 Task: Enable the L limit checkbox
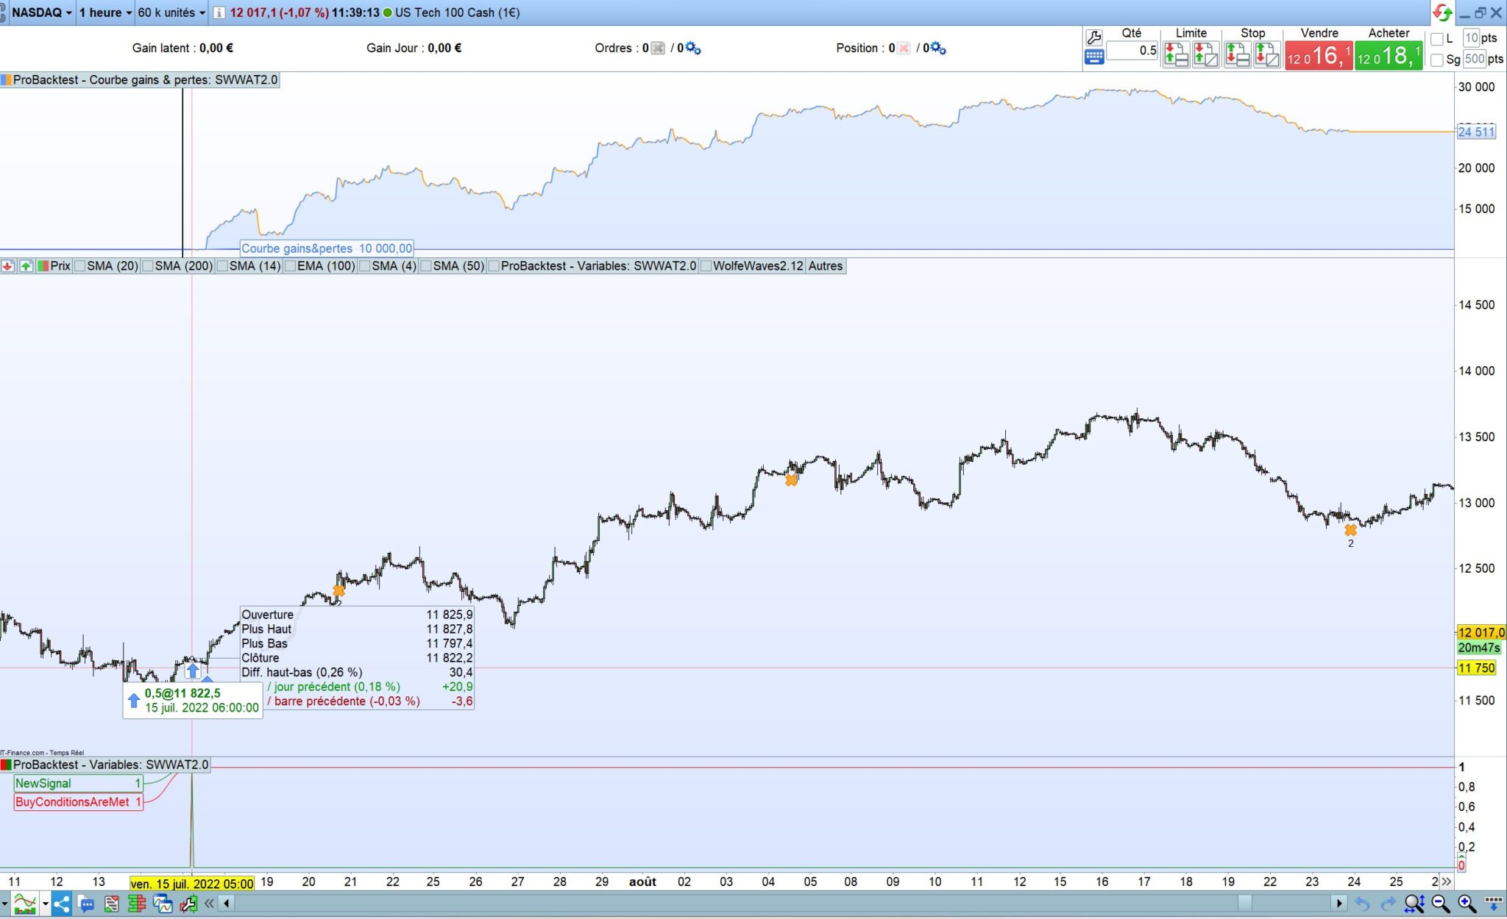(x=1437, y=39)
